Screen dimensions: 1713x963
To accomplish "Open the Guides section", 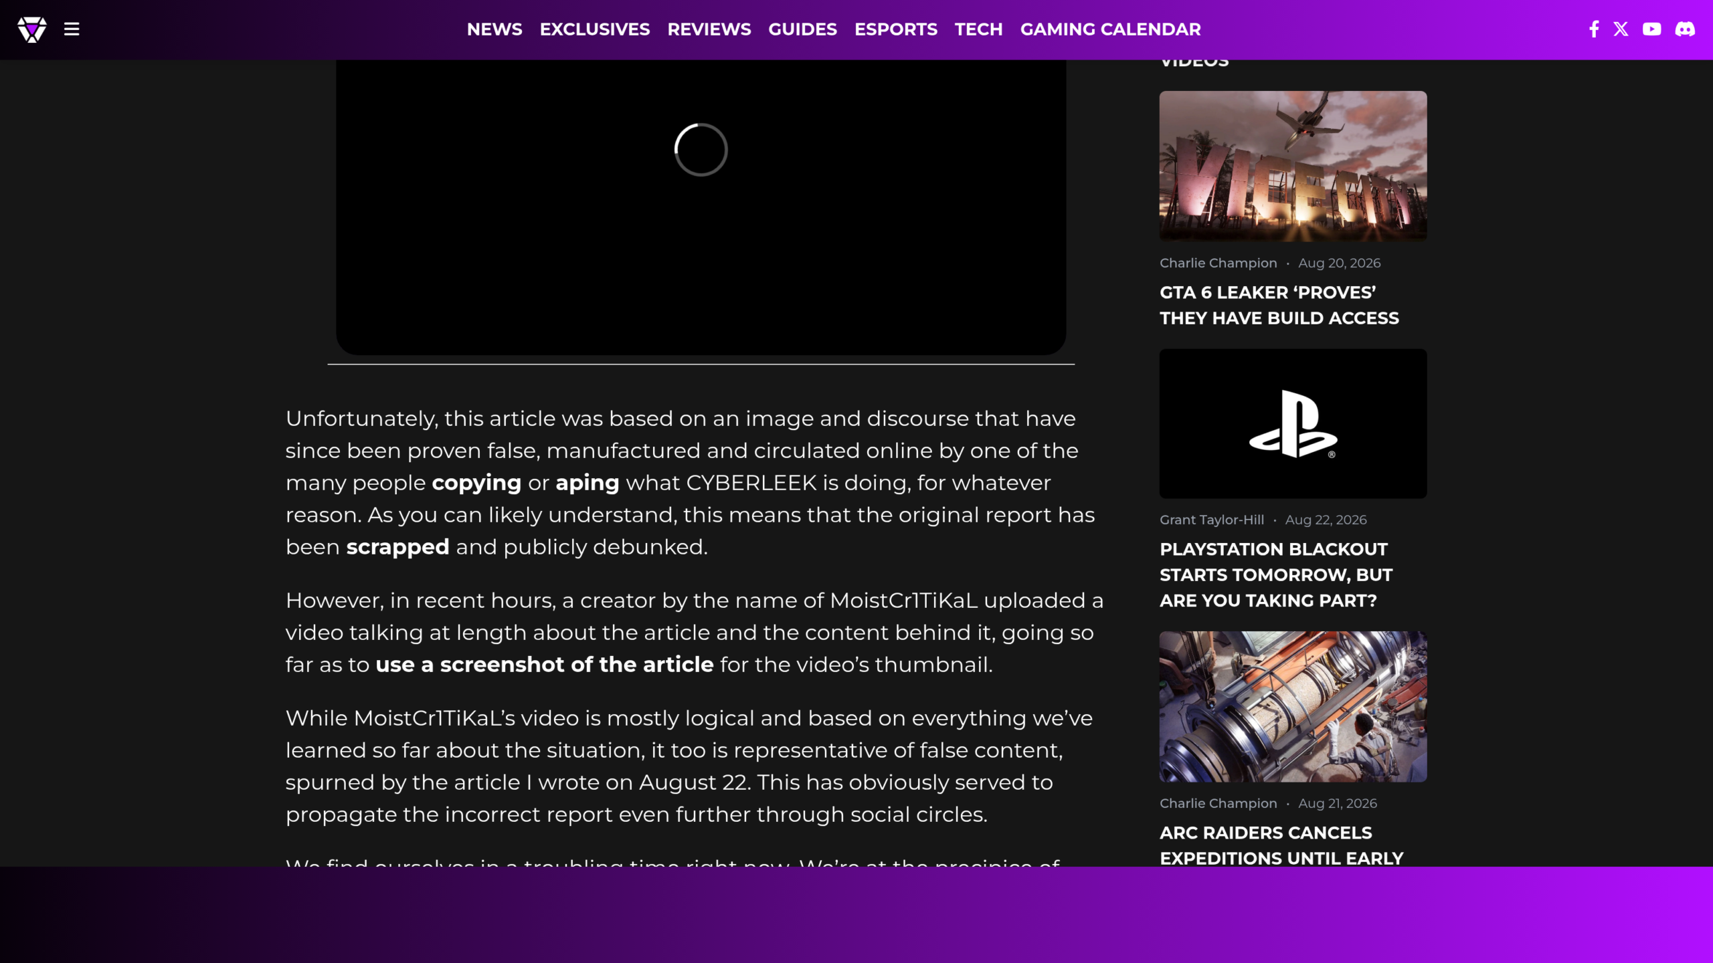I will pyautogui.click(x=802, y=29).
